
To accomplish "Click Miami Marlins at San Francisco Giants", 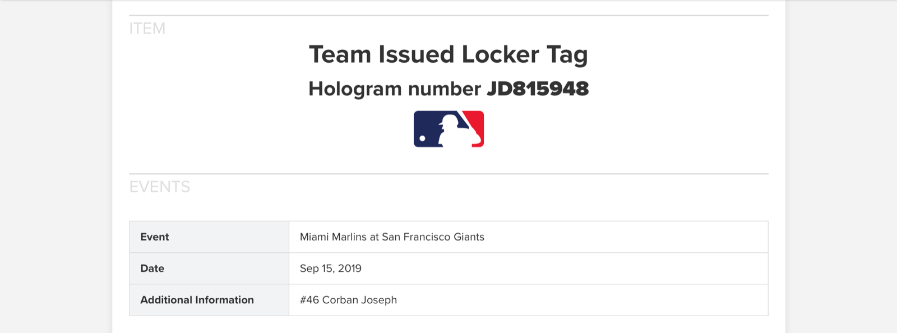I will 392,237.
